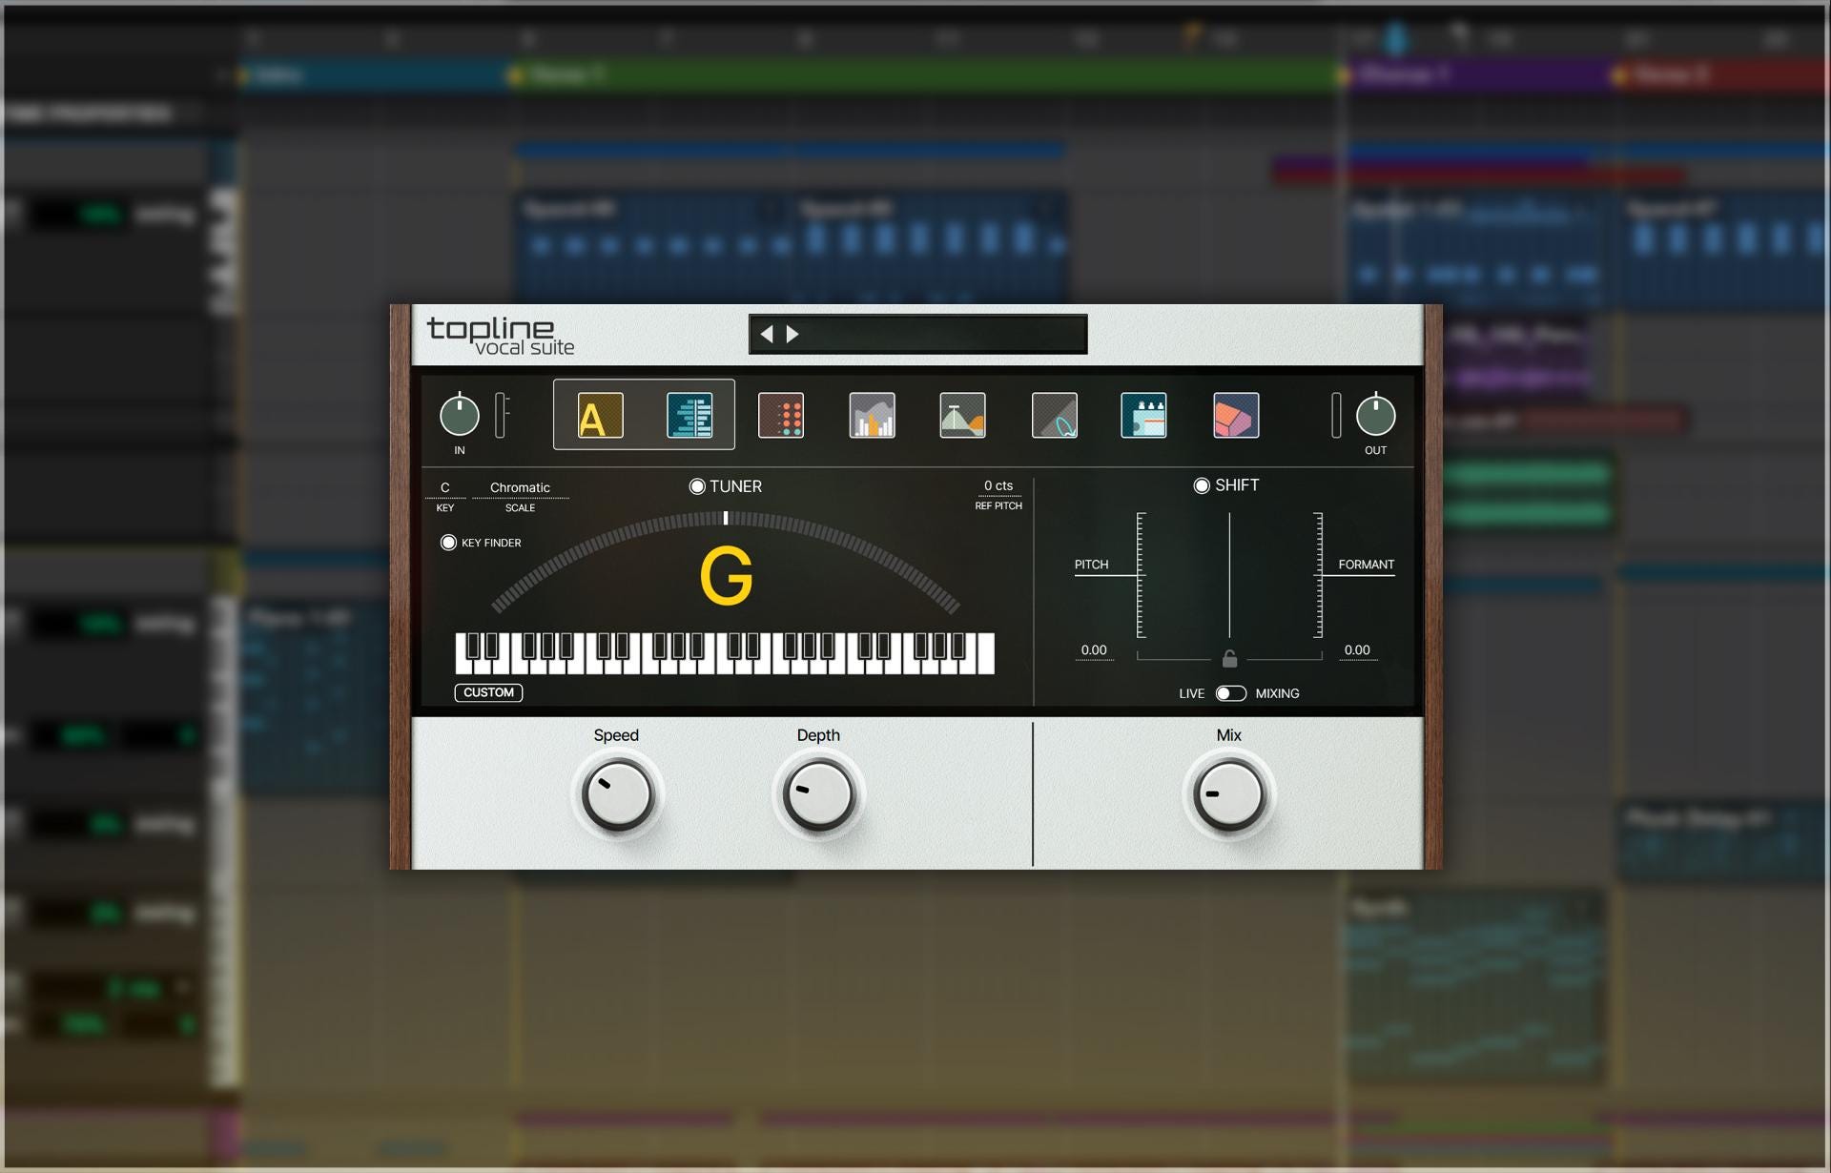
Task: Enable the SHIFT power toggle
Action: [1202, 485]
